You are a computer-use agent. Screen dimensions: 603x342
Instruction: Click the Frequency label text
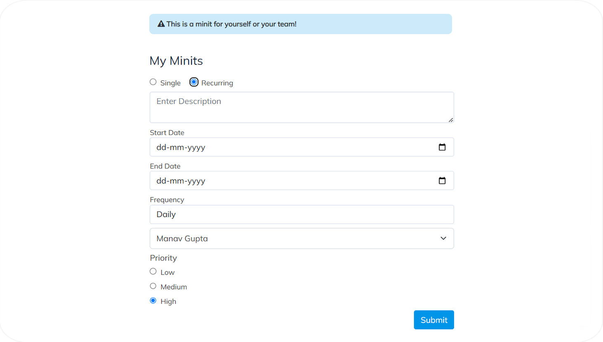click(x=167, y=199)
